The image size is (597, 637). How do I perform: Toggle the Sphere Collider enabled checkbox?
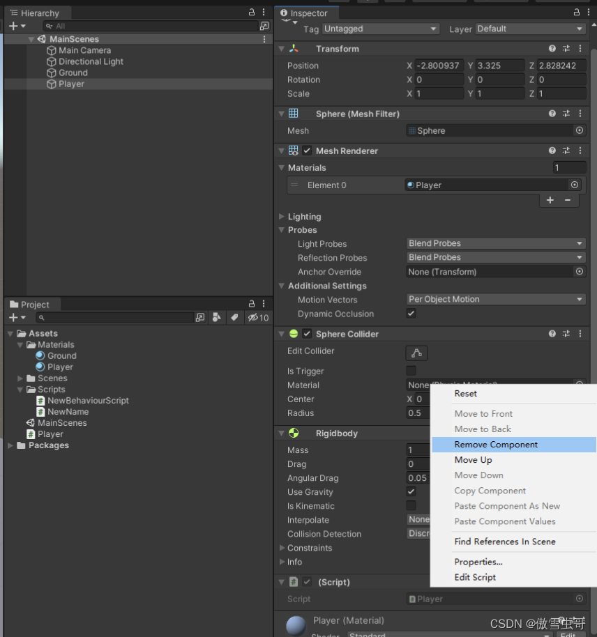click(x=307, y=334)
